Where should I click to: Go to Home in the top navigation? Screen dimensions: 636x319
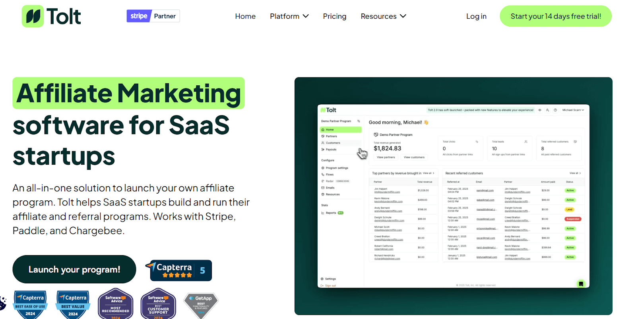click(x=245, y=16)
